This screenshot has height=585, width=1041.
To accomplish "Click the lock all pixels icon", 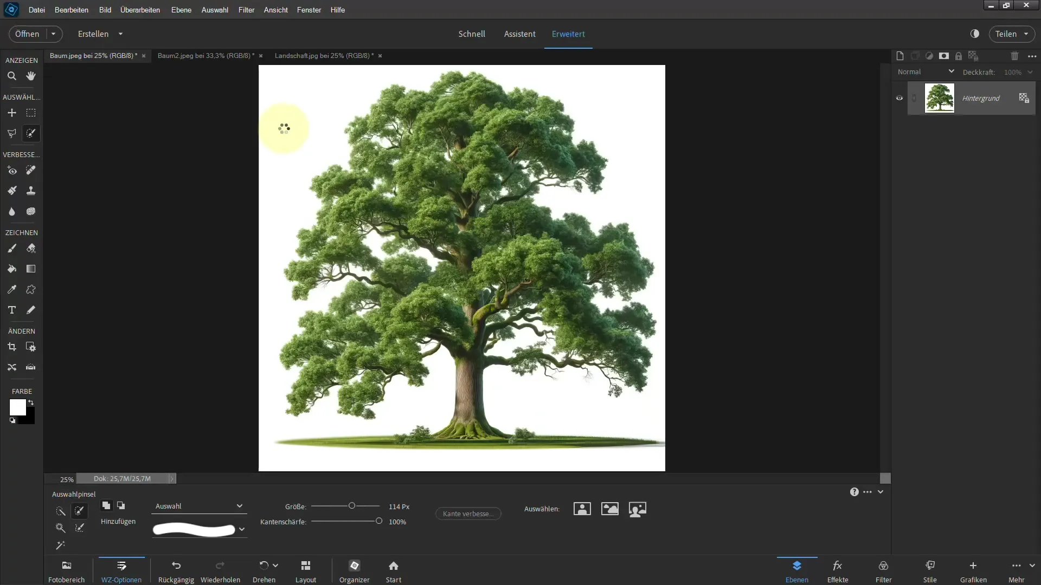I will (959, 56).
